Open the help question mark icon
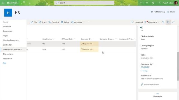 click(x=159, y=3)
